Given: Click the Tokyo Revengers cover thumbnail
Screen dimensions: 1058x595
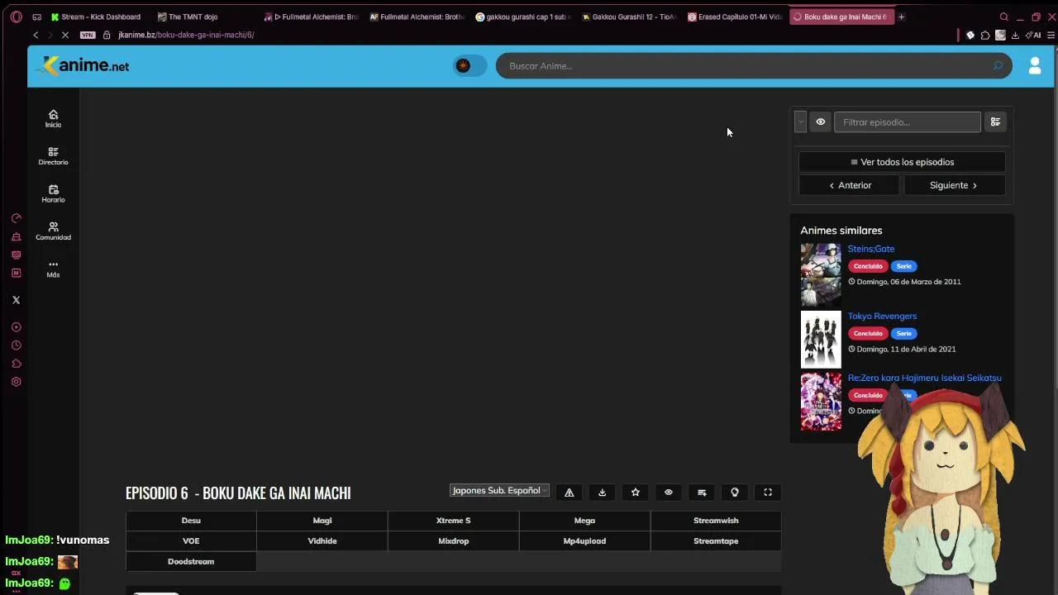Looking at the screenshot, I should (821, 339).
